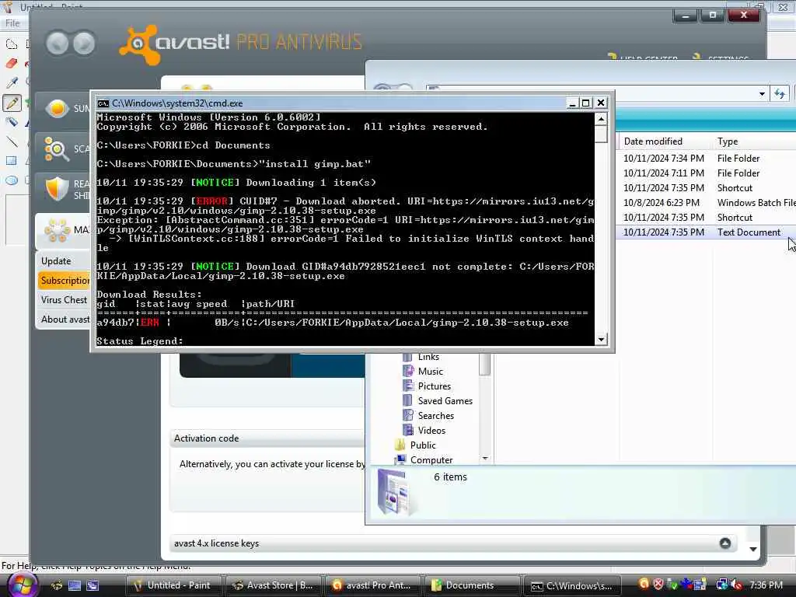This screenshot has width=796, height=597.
Task: Click Show Desktop quick launch icon
Action: (74, 585)
